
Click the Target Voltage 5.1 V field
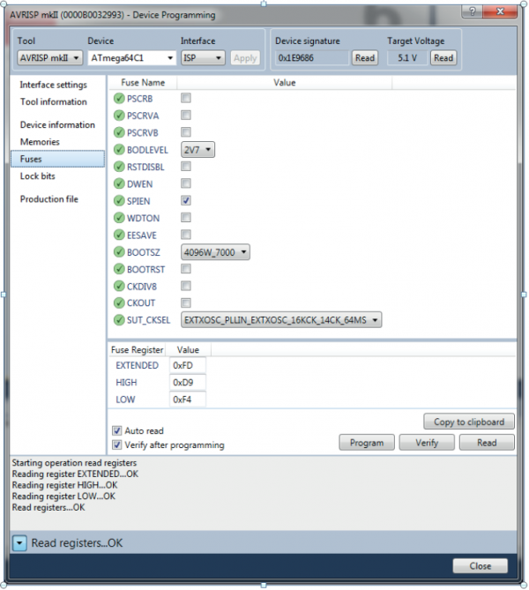pos(407,58)
